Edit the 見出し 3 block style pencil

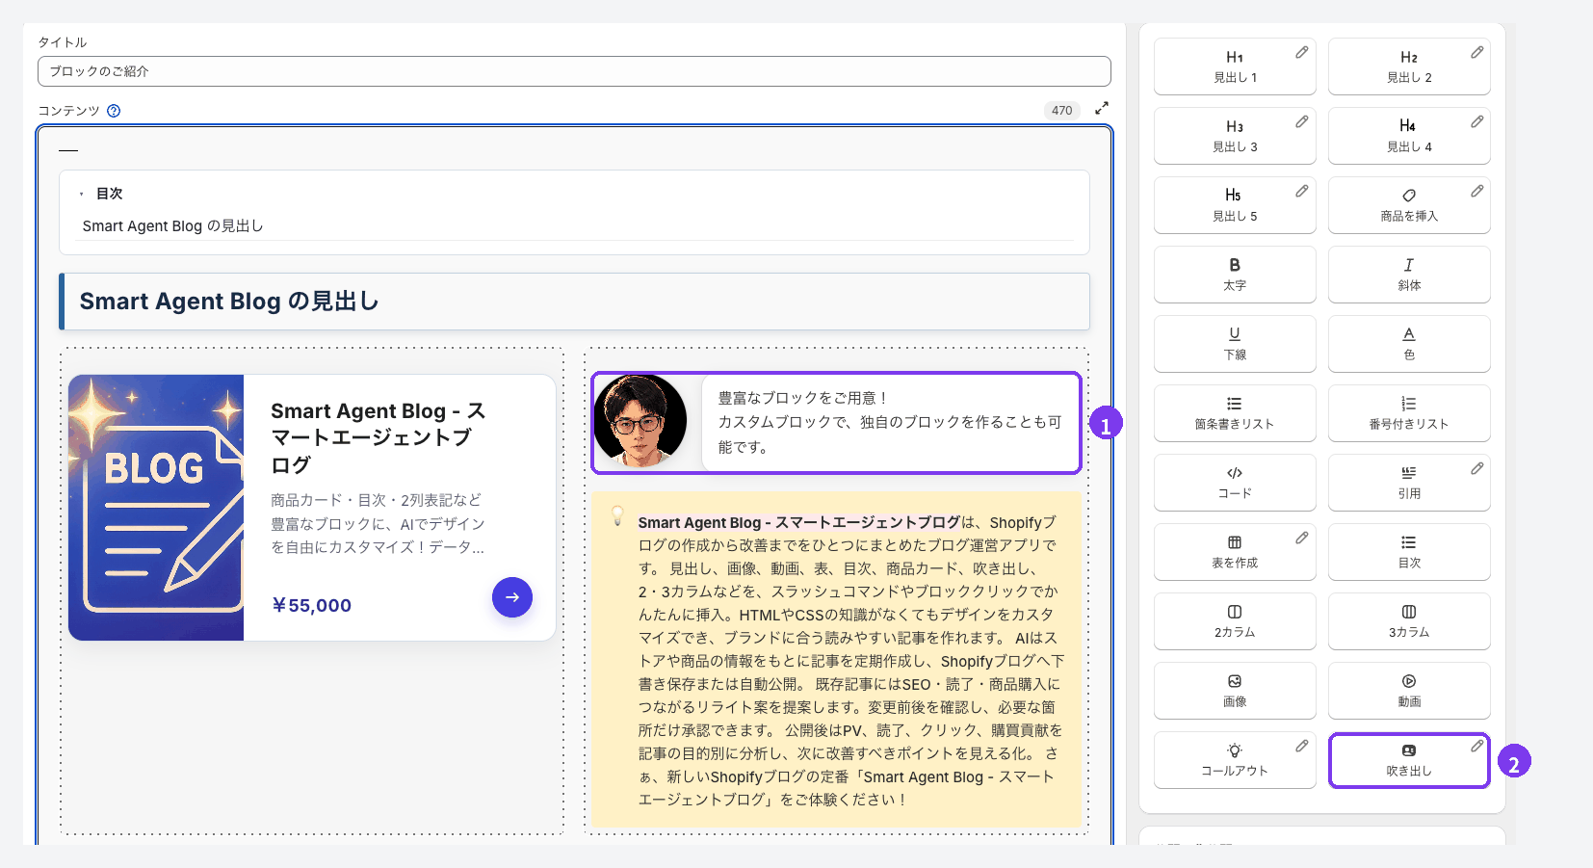tap(1302, 121)
